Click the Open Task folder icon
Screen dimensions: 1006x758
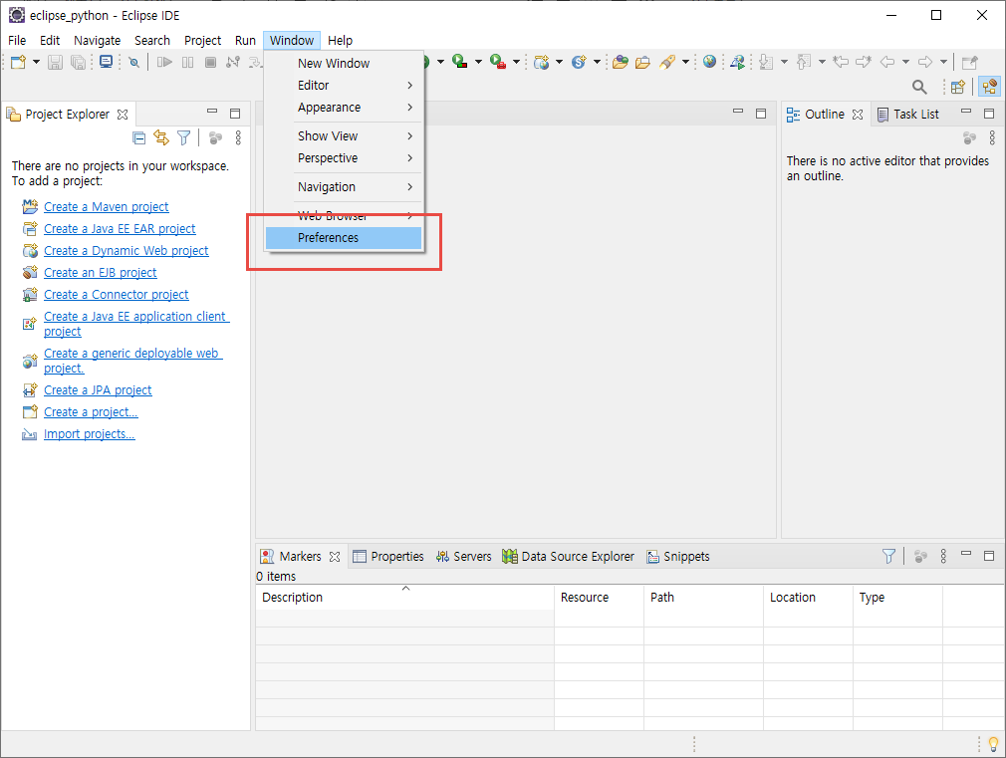(642, 63)
